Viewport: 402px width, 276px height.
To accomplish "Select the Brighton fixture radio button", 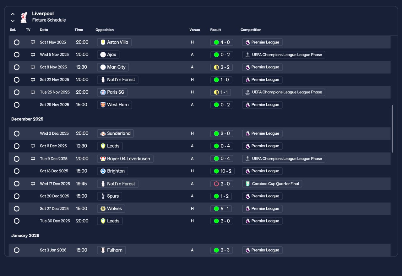I will click(x=17, y=171).
